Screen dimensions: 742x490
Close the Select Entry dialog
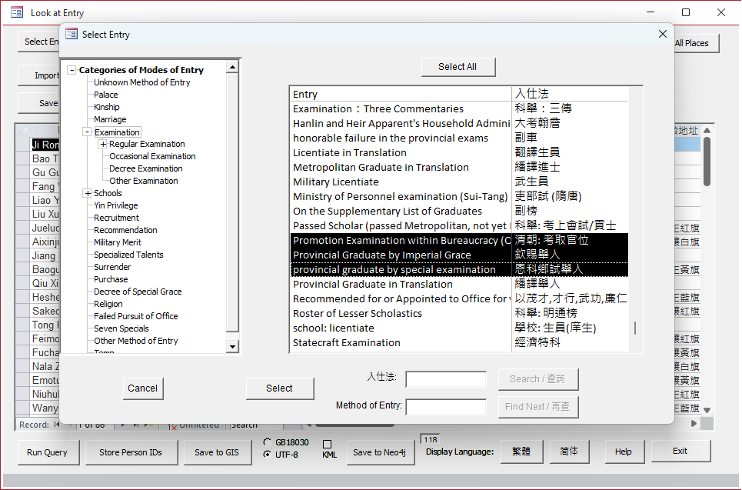(663, 34)
